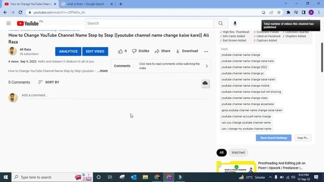Click the cloud icon near comments
The width and height of the screenshot is (324, 182).
click(x=205, y=83)
